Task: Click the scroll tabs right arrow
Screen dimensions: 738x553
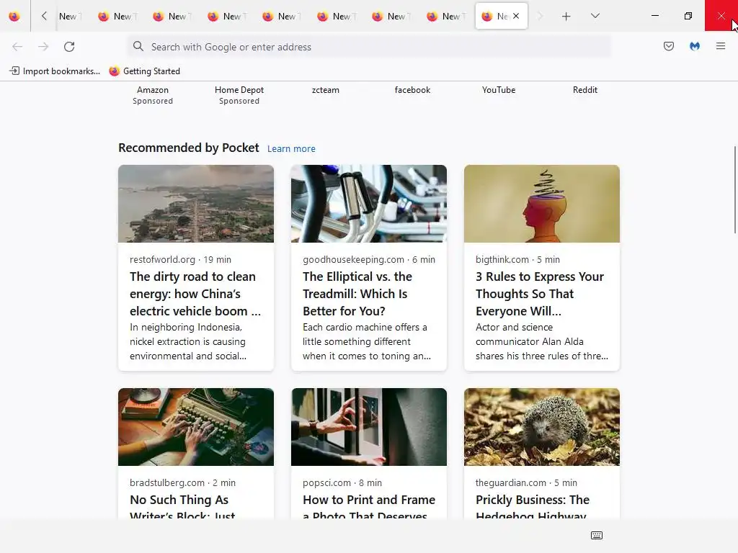Action: [540, 16]
